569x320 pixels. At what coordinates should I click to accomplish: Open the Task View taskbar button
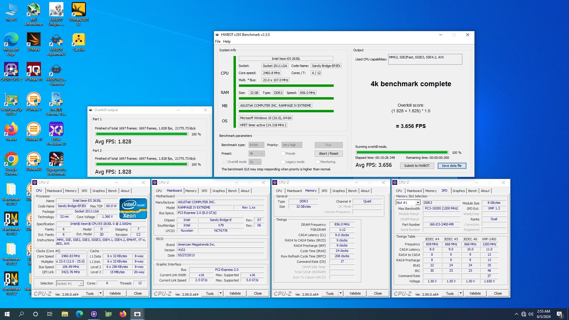click(49, 314)
